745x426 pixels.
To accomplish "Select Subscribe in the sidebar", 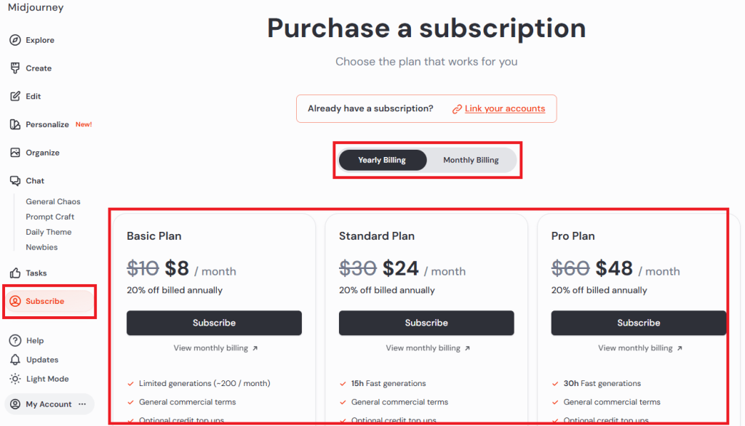I will [49, 301].
